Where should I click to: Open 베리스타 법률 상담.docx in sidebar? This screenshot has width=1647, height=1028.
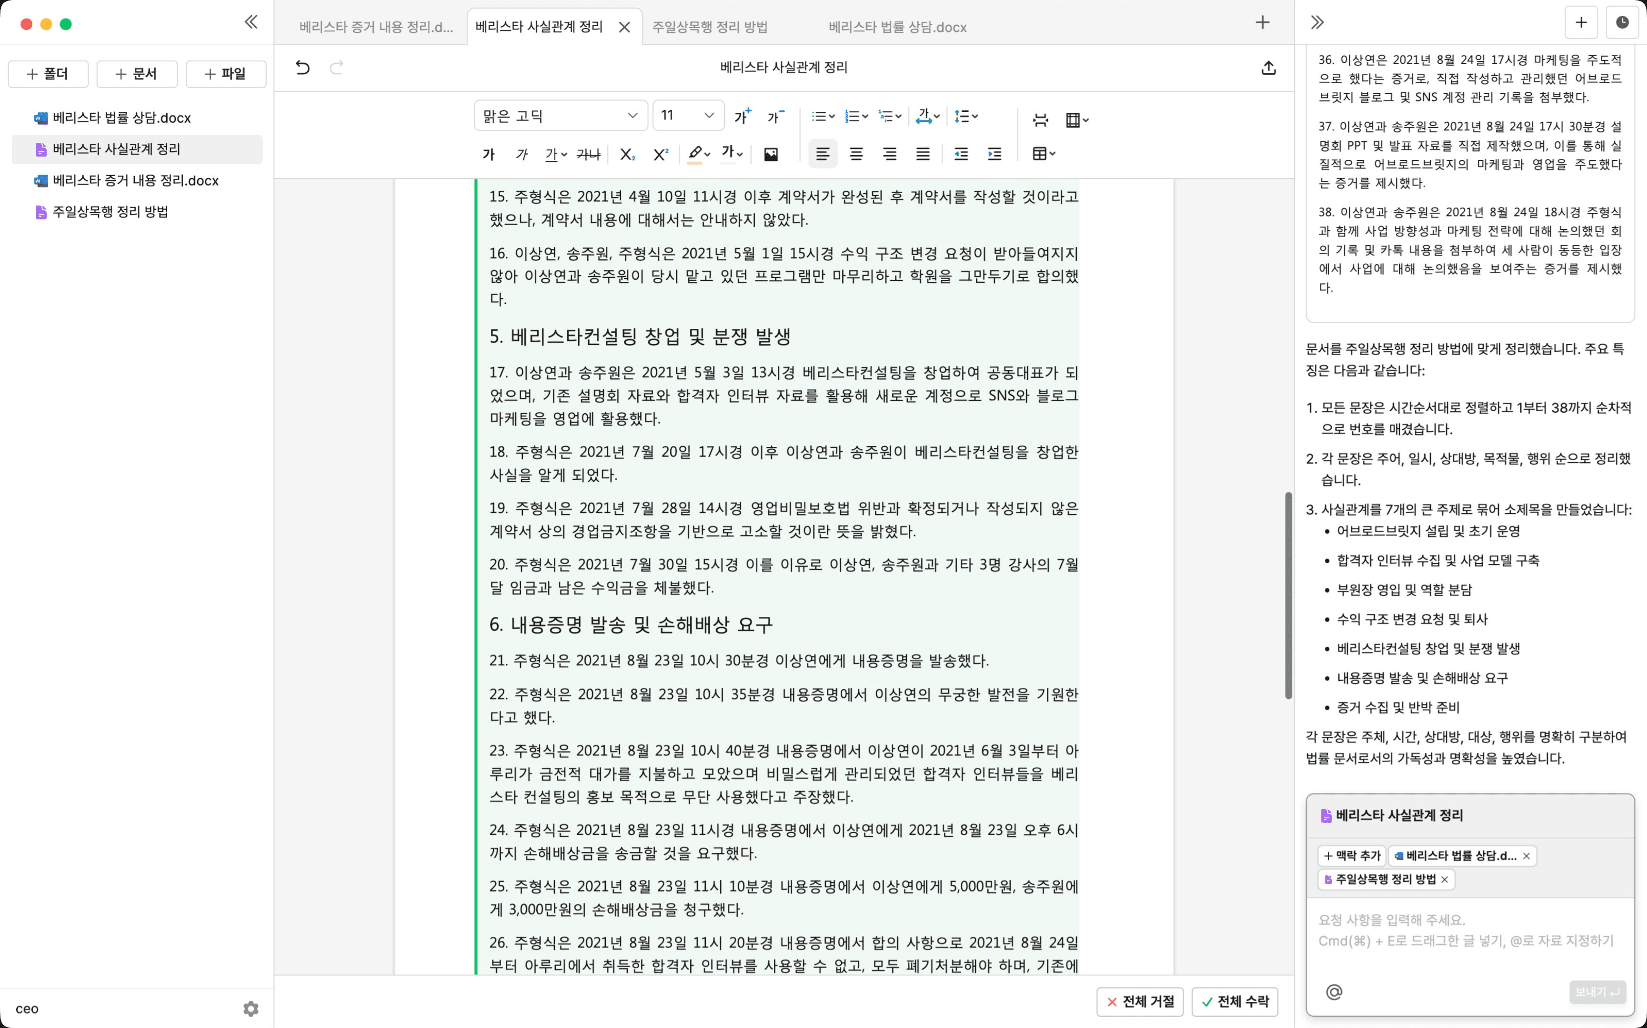(x=137, y=119)
